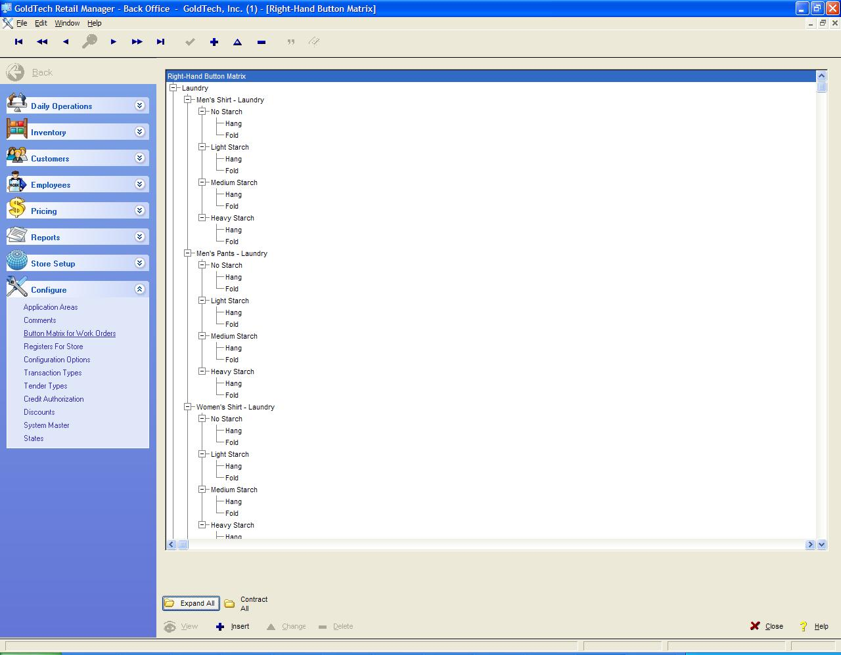This screenshot has height=655, width=841.
Task: Click the triangle Change toolbar icon
Action: (237, 41)
